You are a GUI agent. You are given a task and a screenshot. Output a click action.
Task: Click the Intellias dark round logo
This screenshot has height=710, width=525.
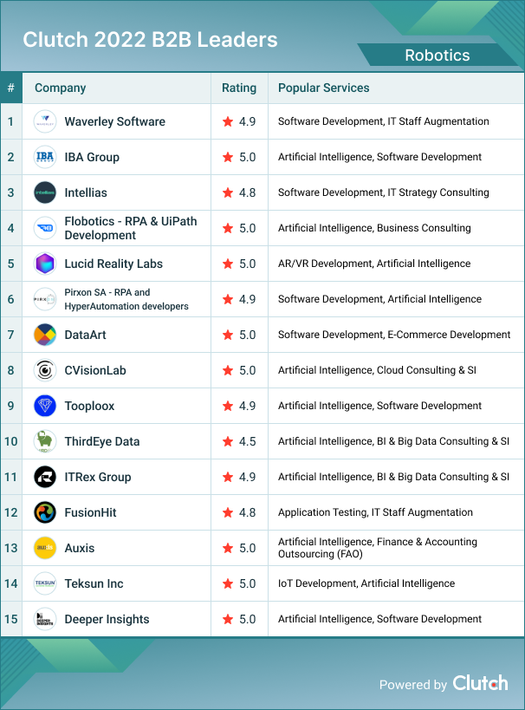point(45,192)
